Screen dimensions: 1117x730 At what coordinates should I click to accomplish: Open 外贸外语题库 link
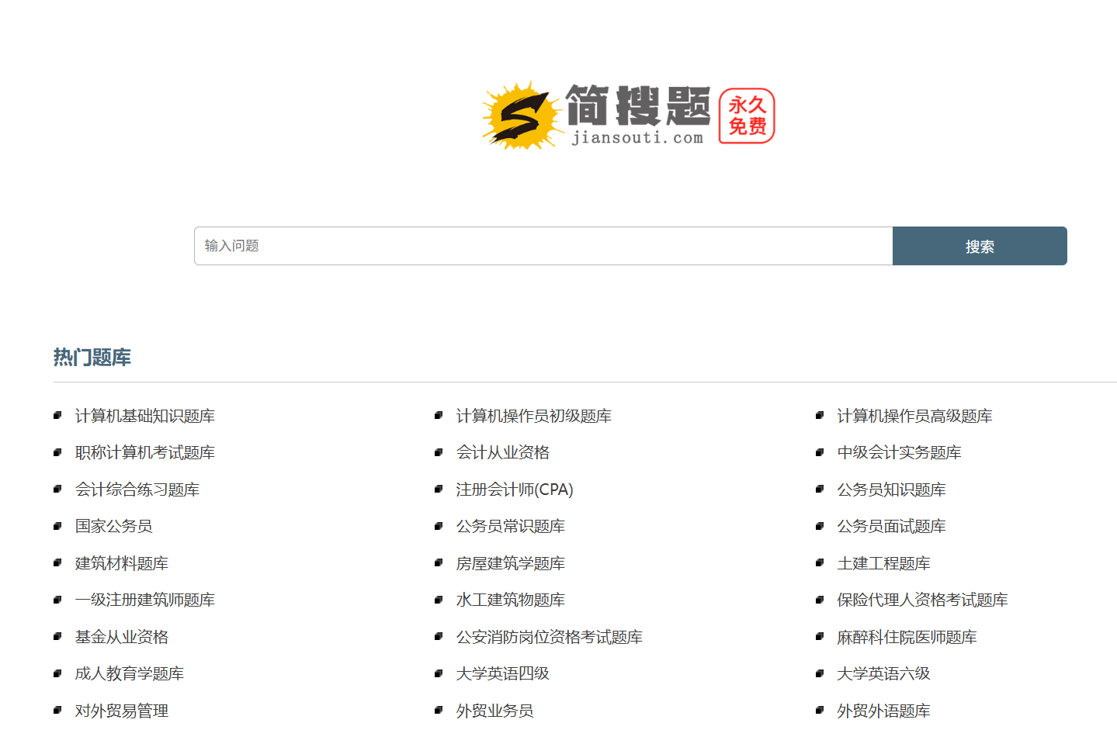[x=884, y=711]
